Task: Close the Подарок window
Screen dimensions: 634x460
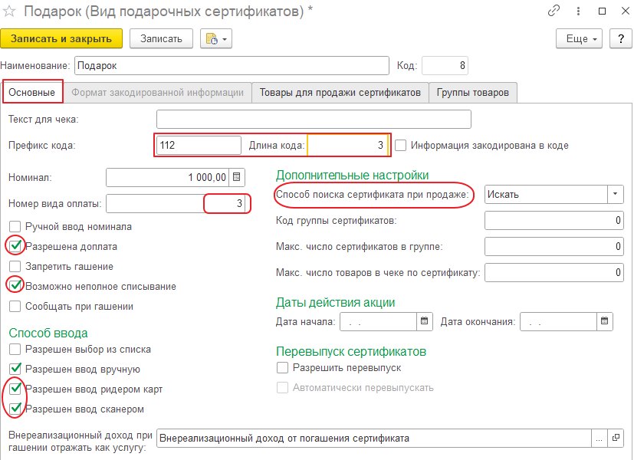Action: [625, 11]
